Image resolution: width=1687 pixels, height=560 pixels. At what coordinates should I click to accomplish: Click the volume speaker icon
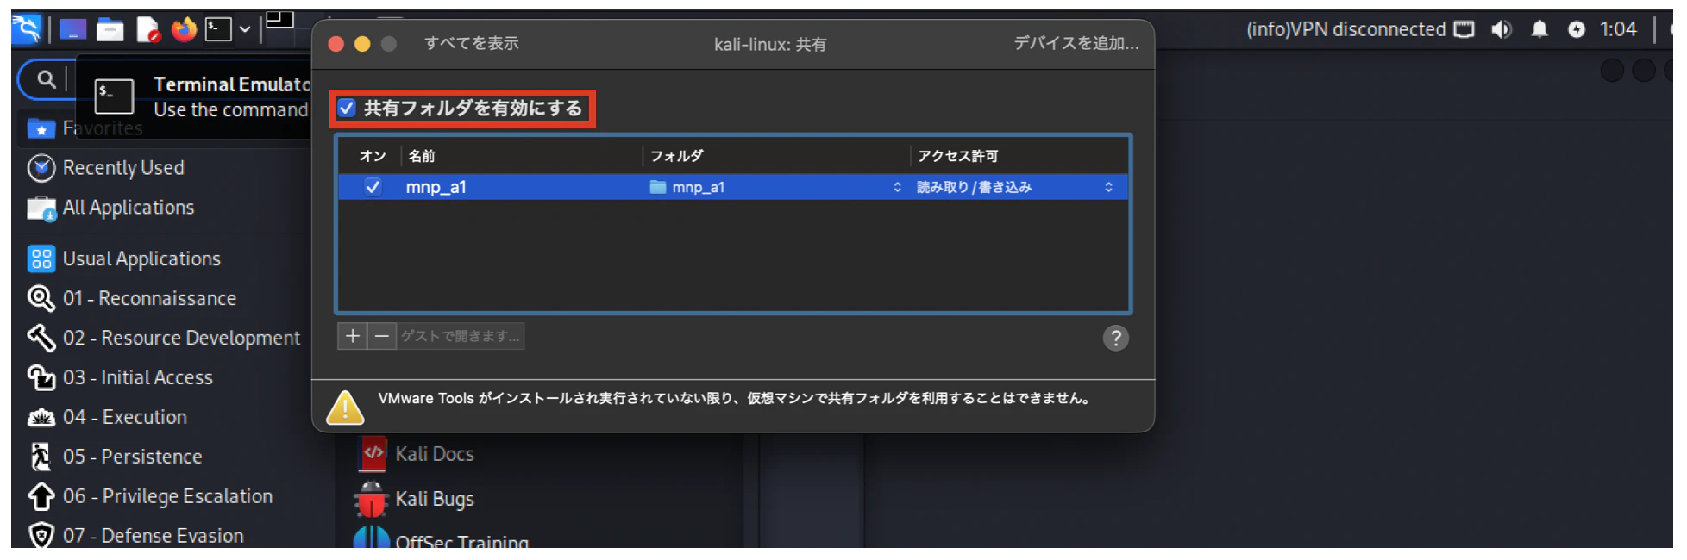(1502, 29)
